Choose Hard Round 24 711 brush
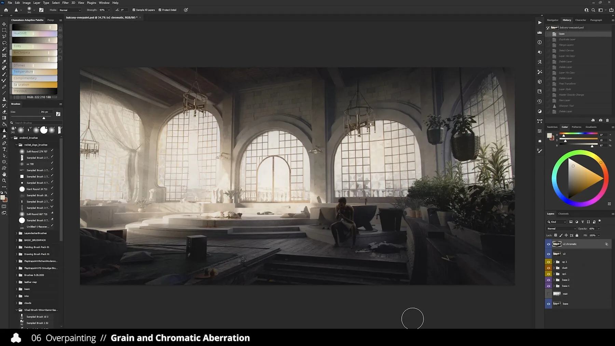 click(x=37, y=189)
